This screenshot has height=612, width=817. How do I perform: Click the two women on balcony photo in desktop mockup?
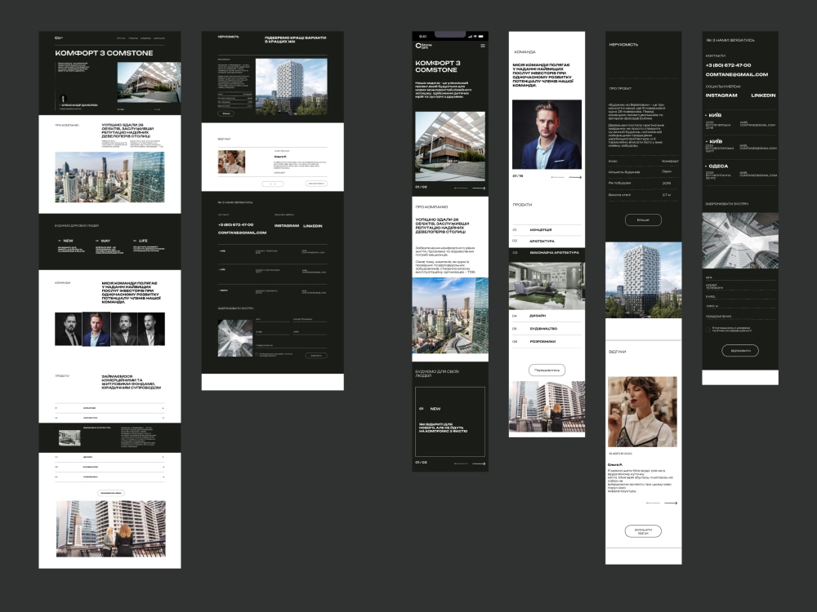click(111, 529)
